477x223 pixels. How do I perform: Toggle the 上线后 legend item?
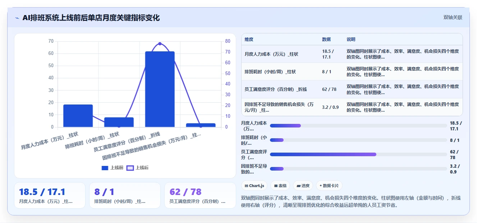coord(138,168)
